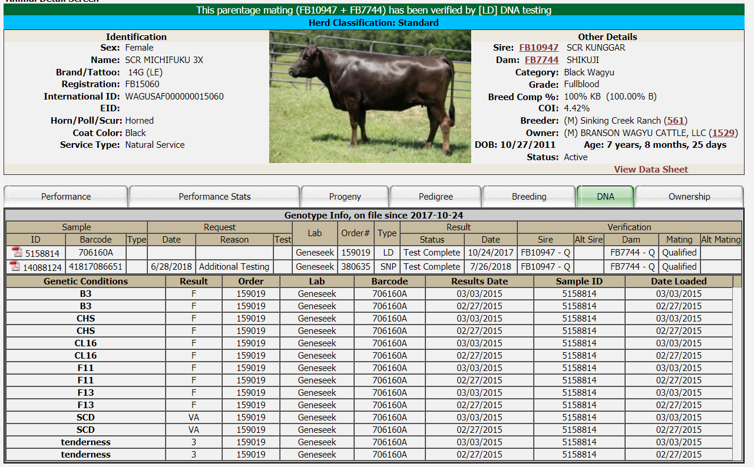Open dam link FB7744

pos(541,60)
